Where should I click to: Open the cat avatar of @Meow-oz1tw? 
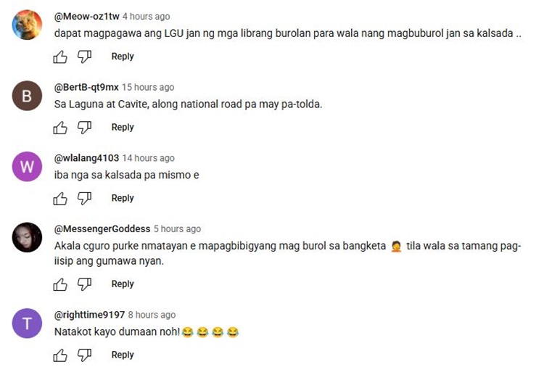click(x=27, y=25)
